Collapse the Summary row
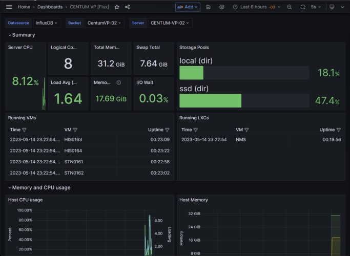 (x=22, y=35)
